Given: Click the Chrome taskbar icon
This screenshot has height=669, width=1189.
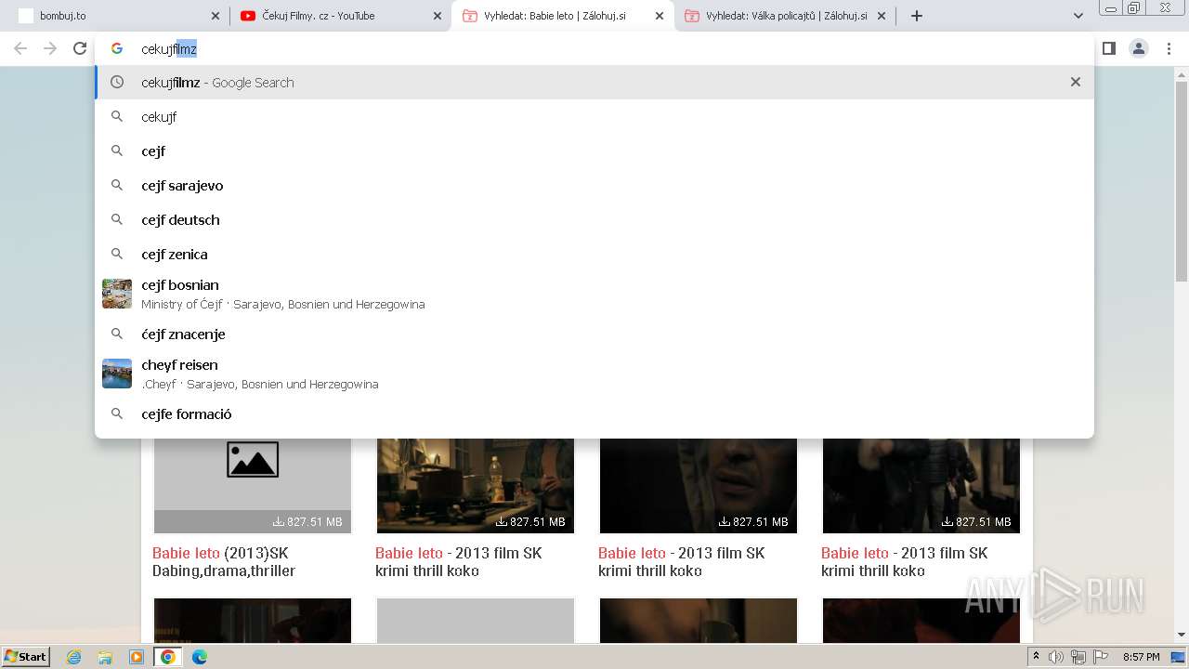Looking at the screenshot, I should pyautogui.click(x=168, y=657).
